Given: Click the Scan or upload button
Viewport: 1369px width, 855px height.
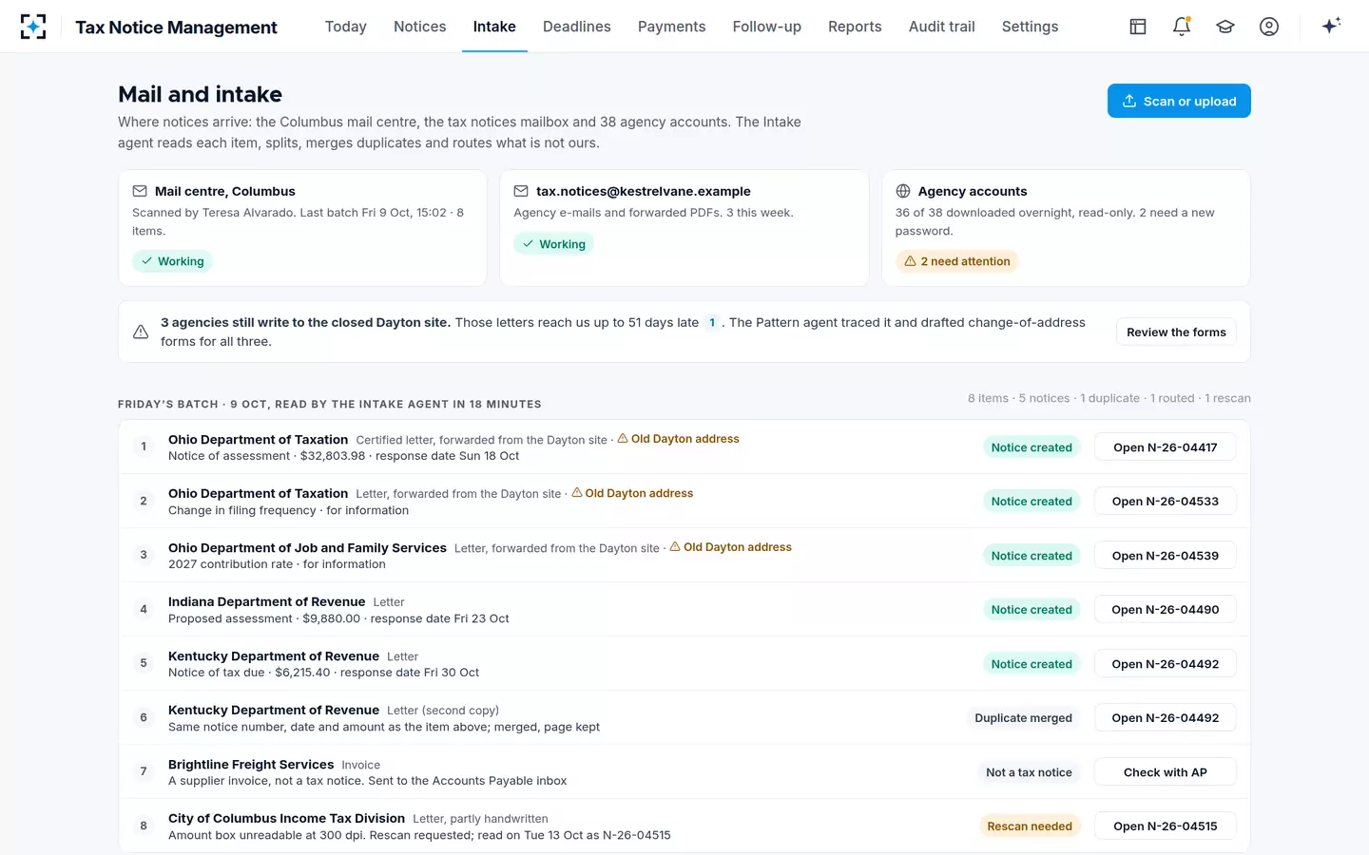Looking at the screenshot, I should pos(1179,101).
